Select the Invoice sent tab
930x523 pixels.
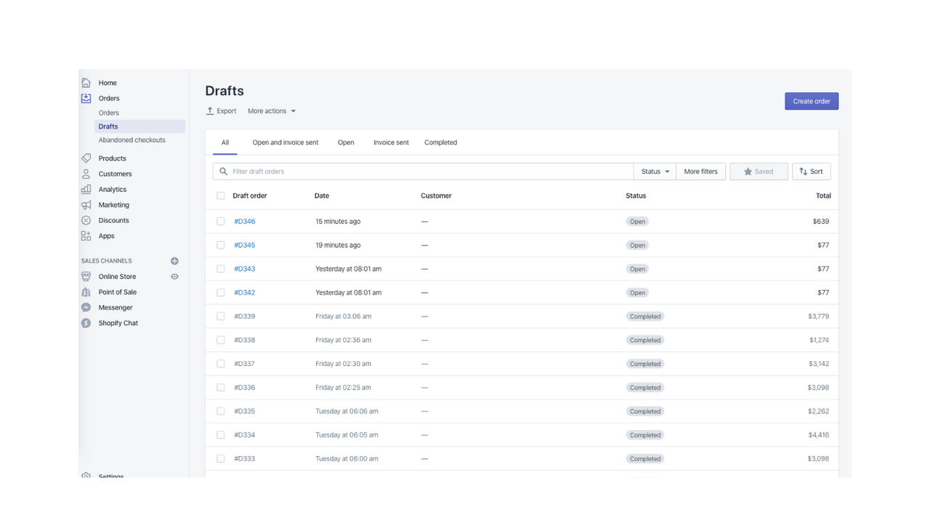click(391, 142)
